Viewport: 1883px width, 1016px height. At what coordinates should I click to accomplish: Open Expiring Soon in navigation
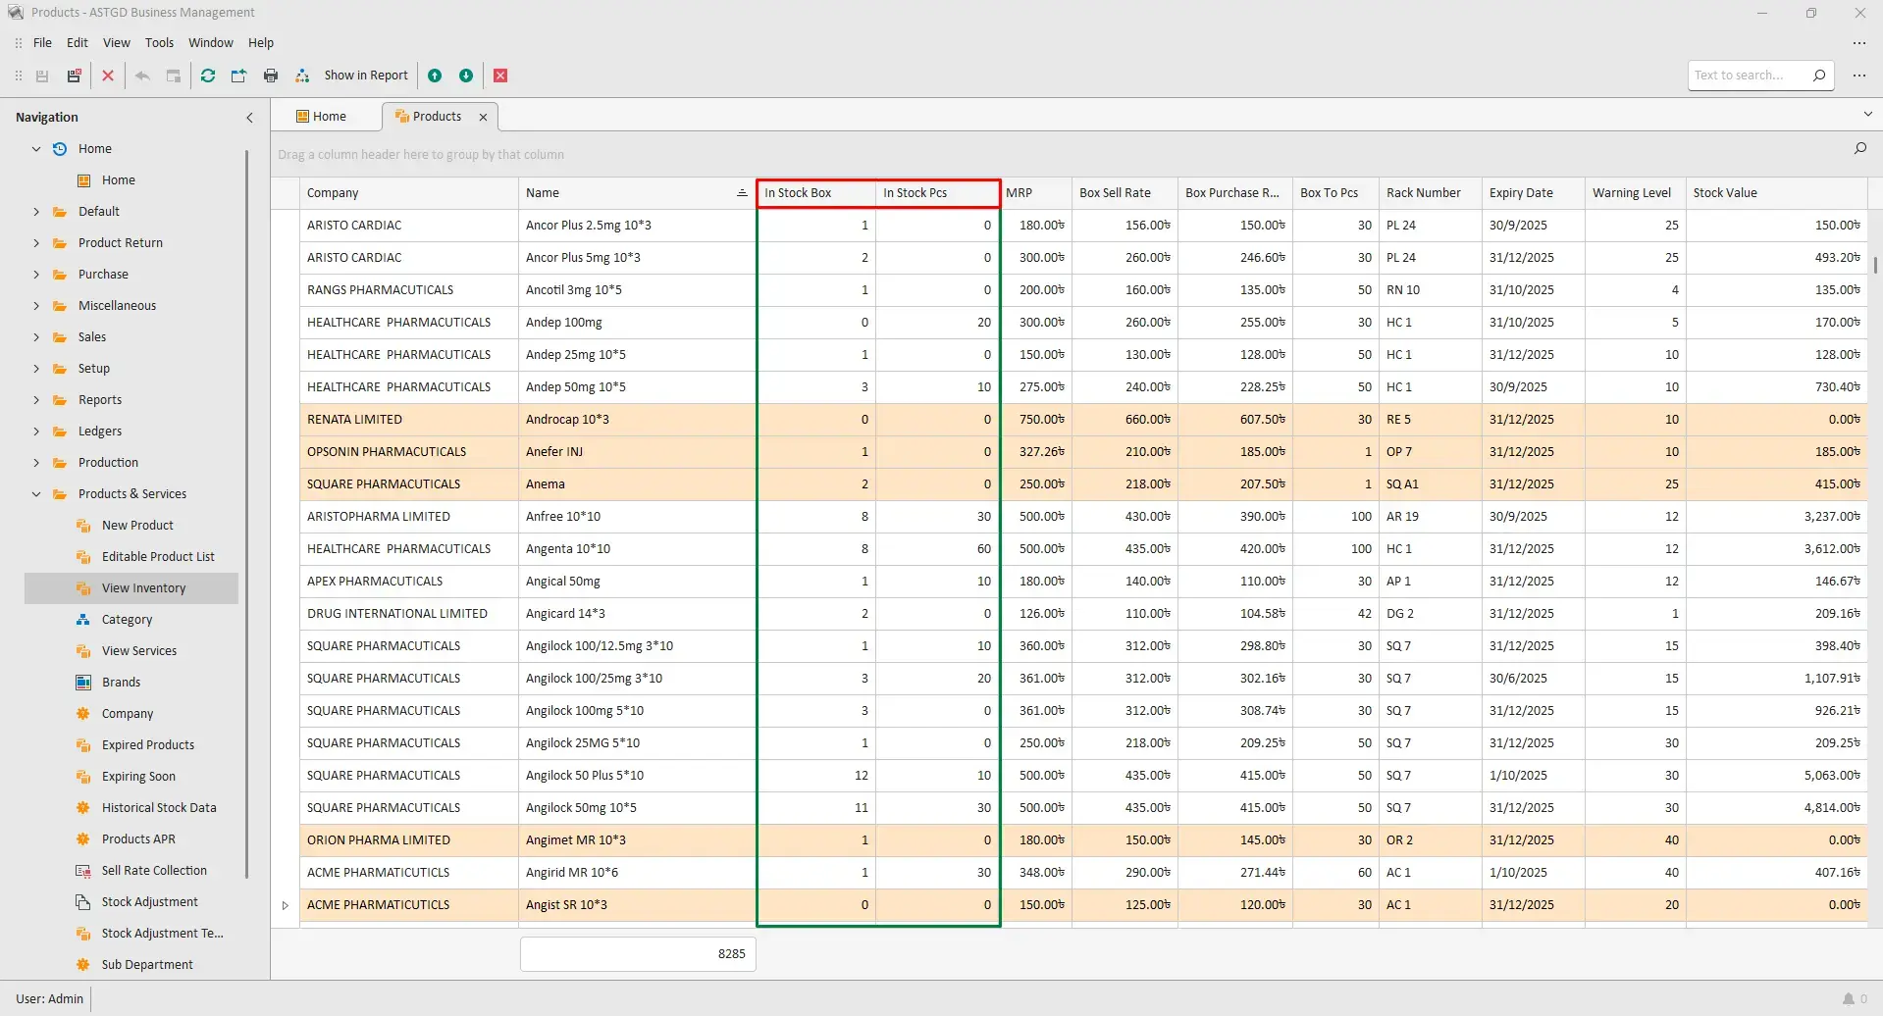(138, 777)
